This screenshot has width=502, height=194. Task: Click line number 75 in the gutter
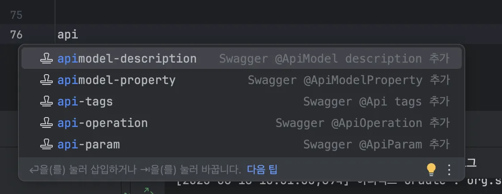click(x=16, y=15)
